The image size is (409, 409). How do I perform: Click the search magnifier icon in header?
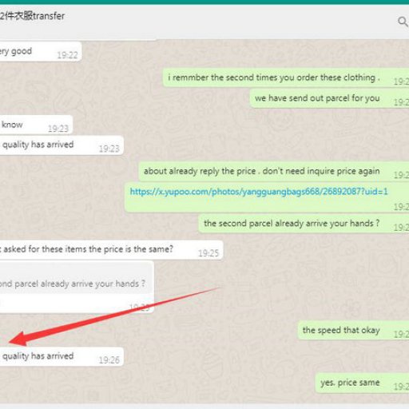403,22
